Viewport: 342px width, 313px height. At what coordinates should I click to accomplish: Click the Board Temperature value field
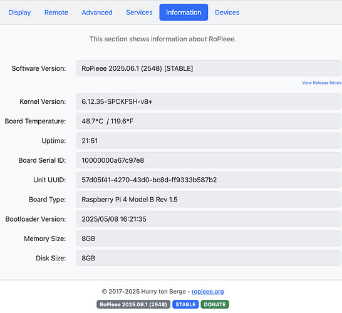pos(209,121)
